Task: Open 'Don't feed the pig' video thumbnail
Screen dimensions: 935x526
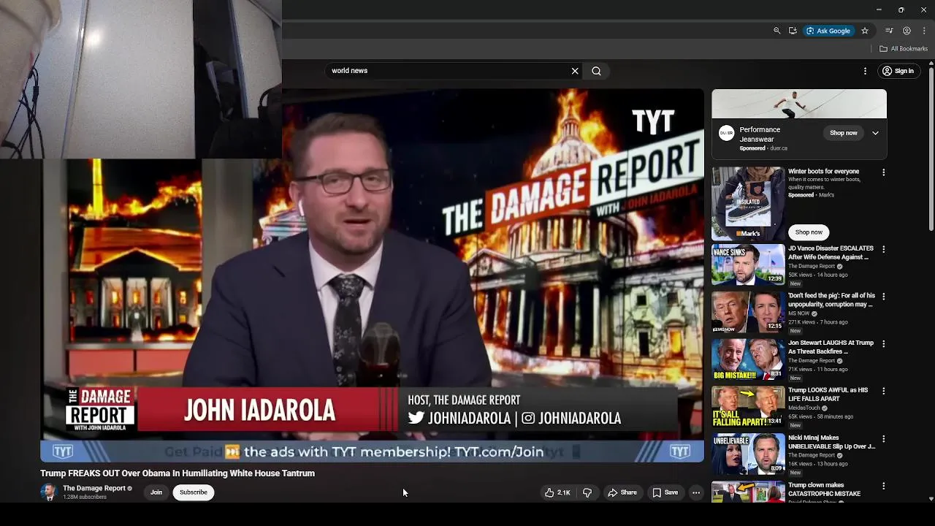Action: pyautogui.click(x=748, y=312)
